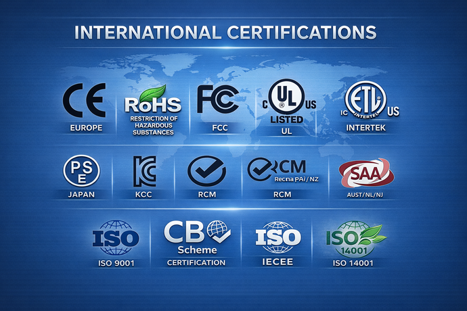The height and width of the screenshot is (311, 467).
Task: Select the ISO logo above IECEE
Action: coord(277,237)
